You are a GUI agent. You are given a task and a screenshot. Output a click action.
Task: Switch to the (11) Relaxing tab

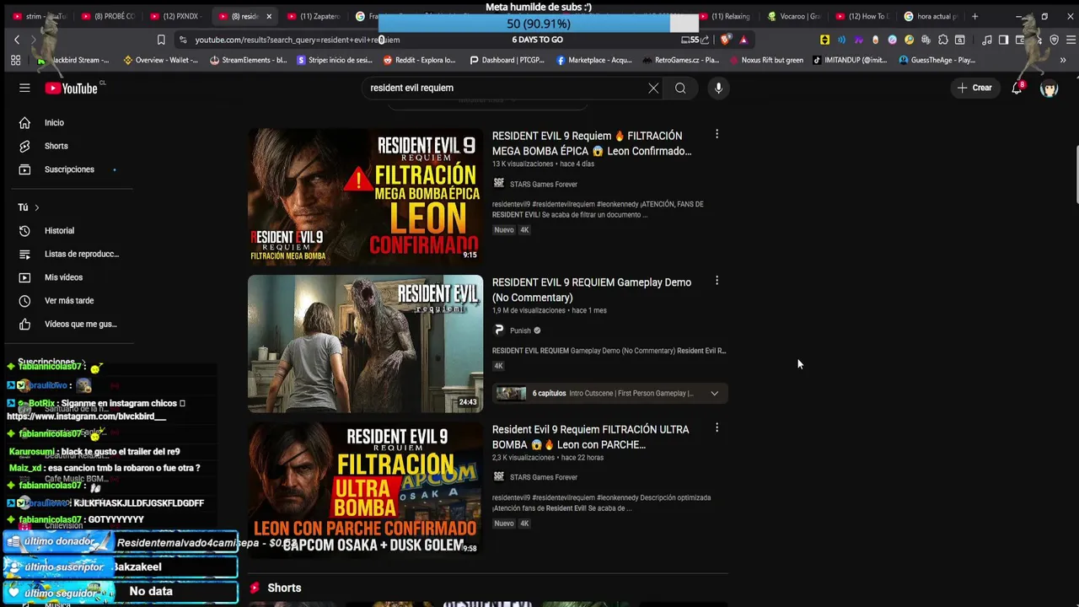tap(725, 16)
